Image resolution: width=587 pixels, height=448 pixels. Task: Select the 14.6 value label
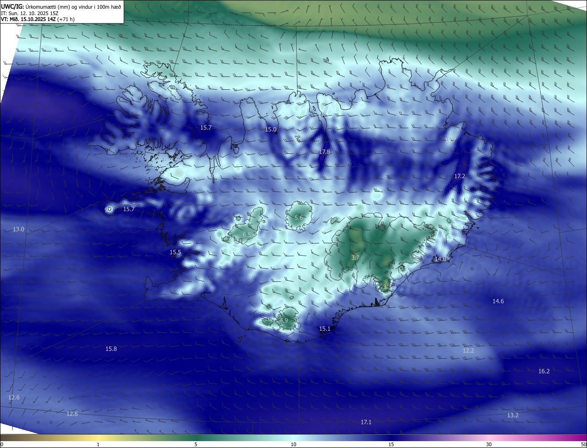tap(498, 301)
